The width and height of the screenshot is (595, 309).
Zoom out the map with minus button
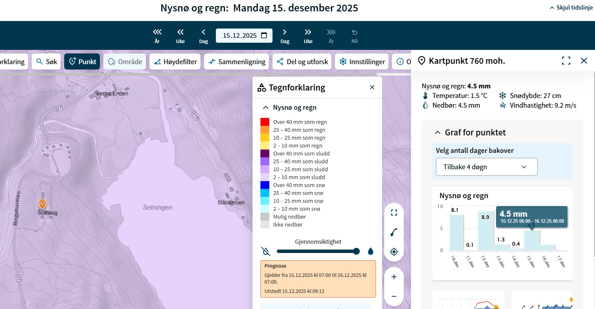point(394,296)
